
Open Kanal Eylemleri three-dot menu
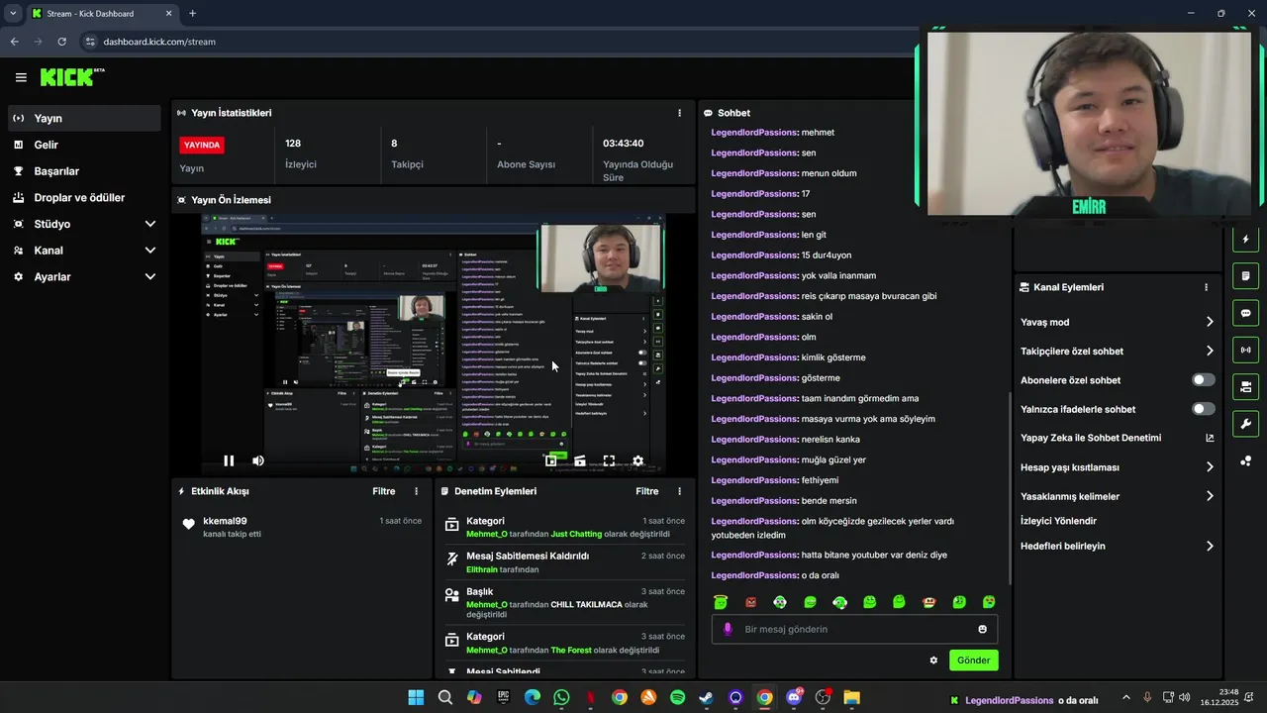(x=1206, y=287)
